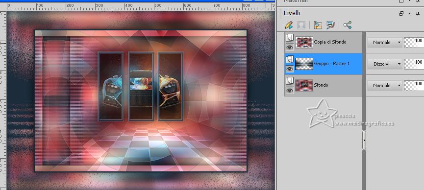Hide the Copia di Sfondo layer

pyautogui.click(x=290, y=47)
